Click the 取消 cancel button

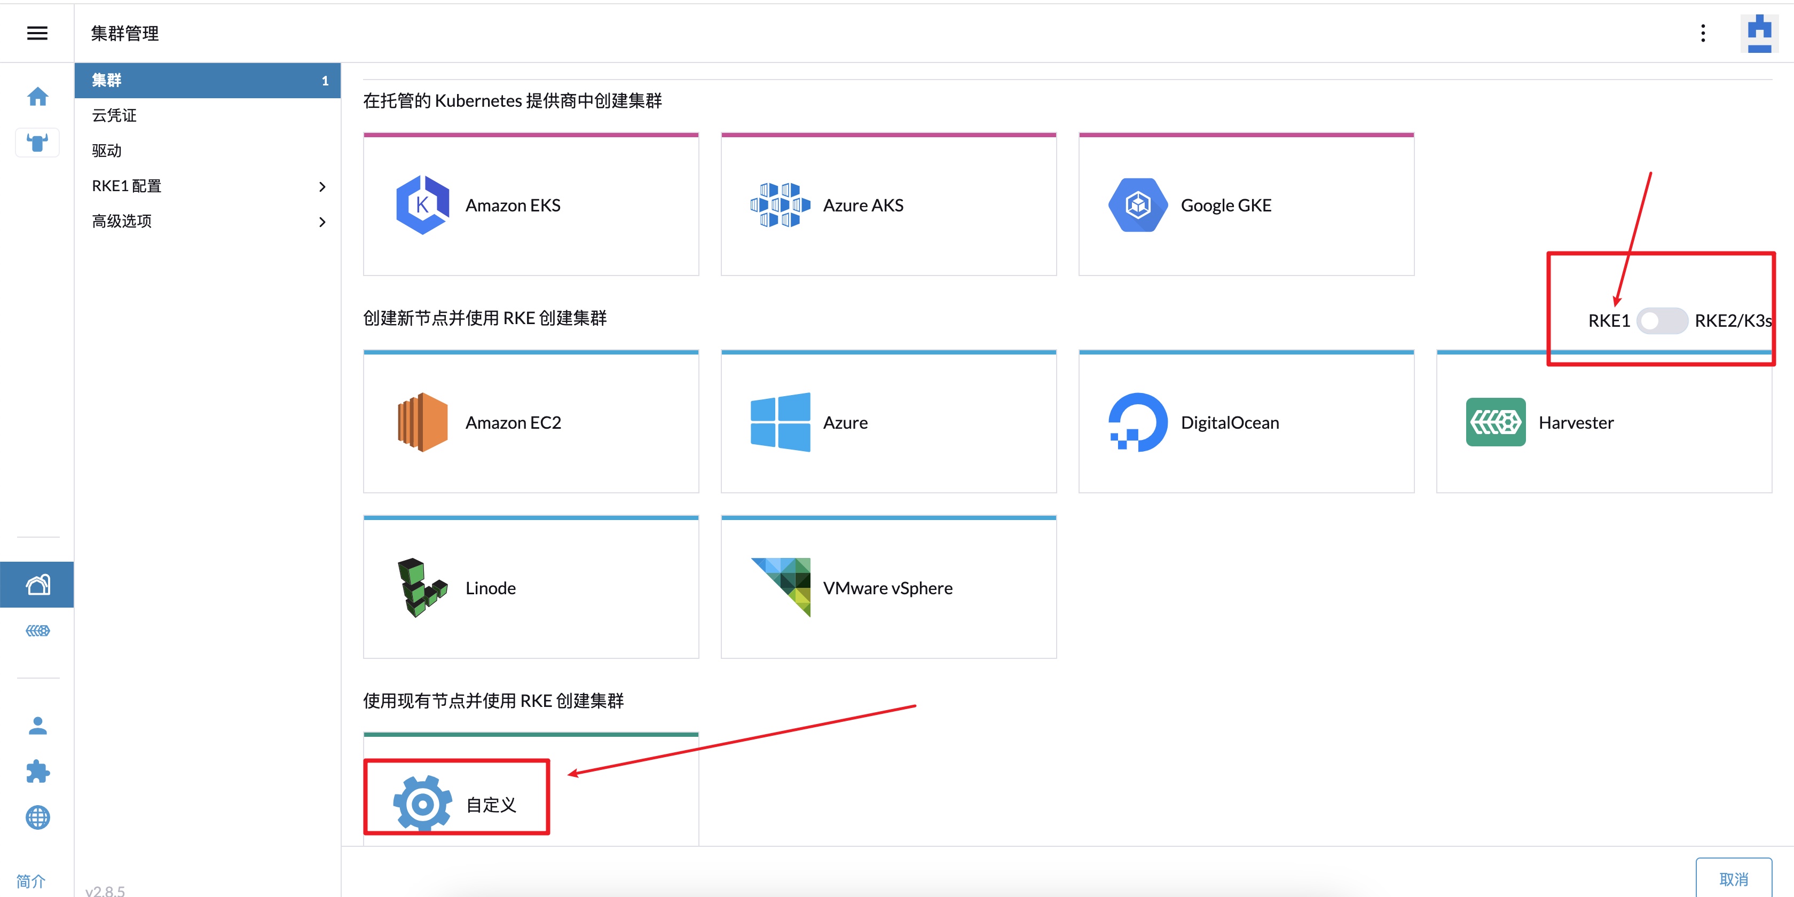click(x=1734, y=879)
